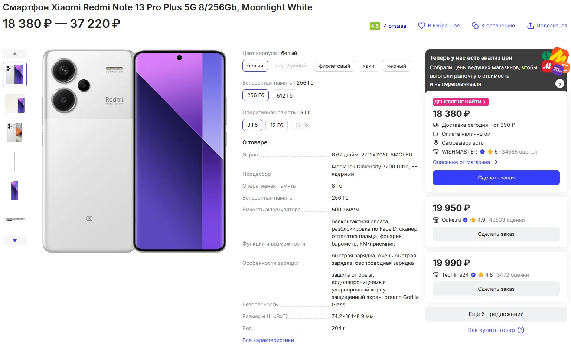Click the WISHMASTER store icon
The width and height of the screenshot is (571, 346).
436,152
